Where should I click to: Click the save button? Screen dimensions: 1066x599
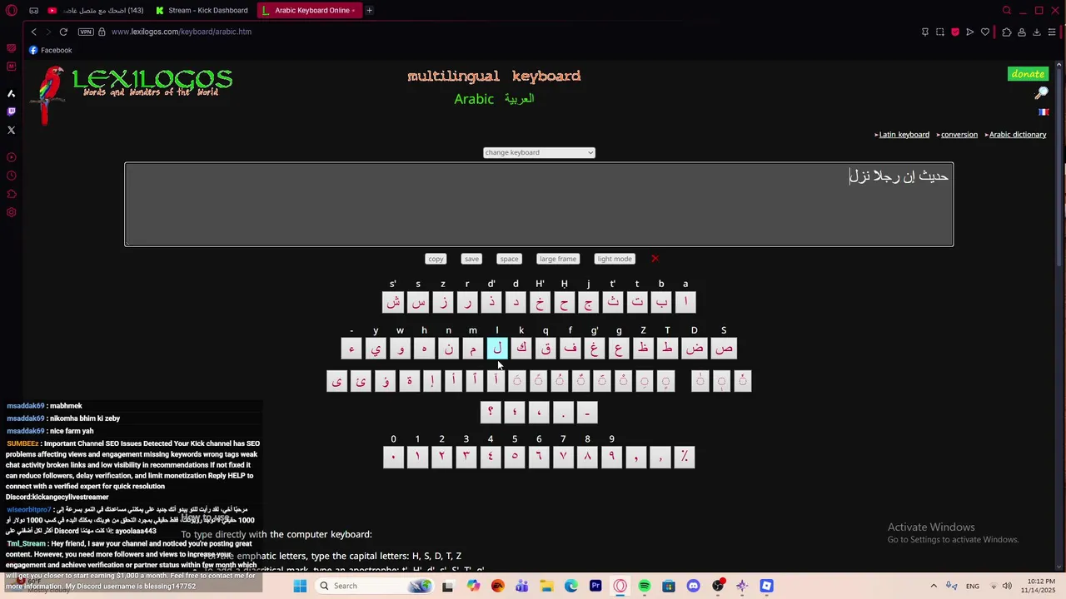[x=471, y=259]
